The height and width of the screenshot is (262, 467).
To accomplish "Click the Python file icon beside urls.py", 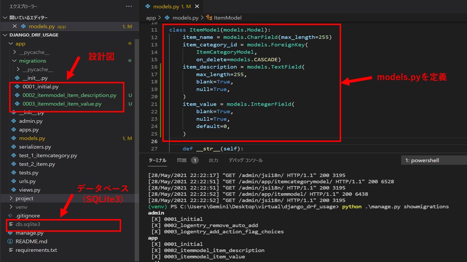I will (x=14, y=181).
